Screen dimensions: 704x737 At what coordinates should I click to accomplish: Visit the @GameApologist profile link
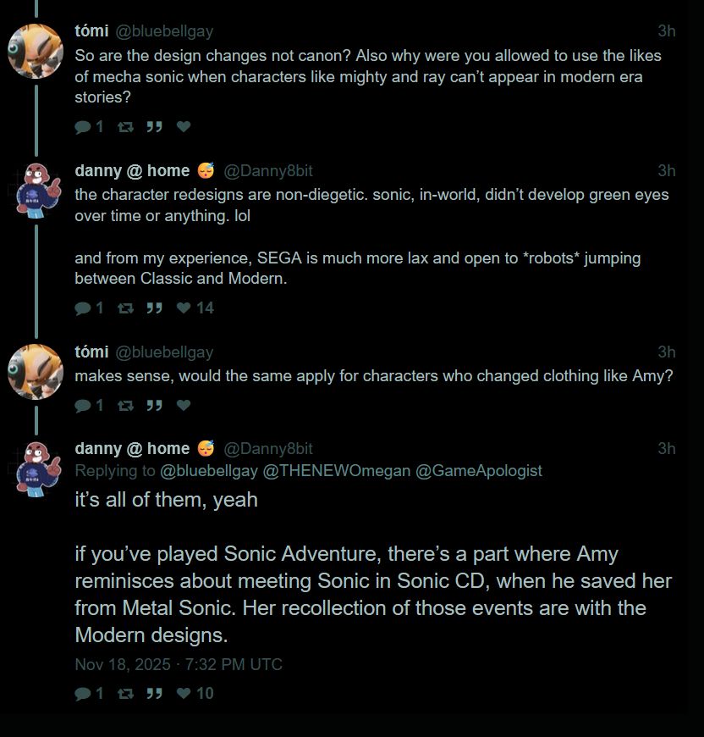(479, 470)
